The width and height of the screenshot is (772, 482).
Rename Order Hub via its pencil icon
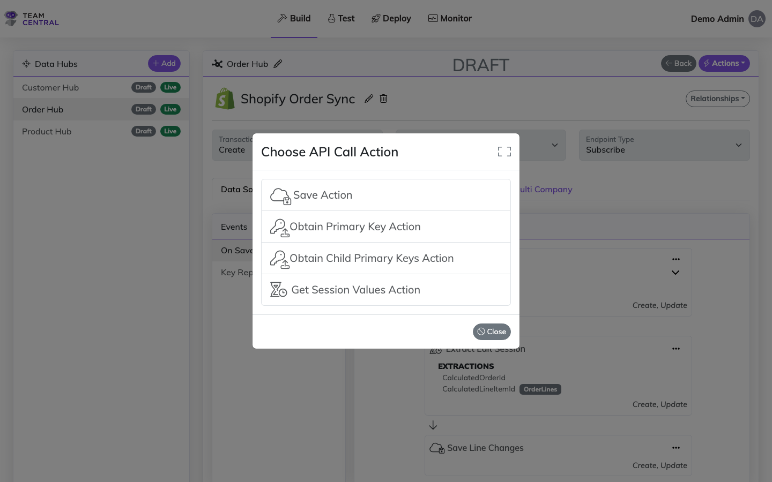(x=278, y=64)
